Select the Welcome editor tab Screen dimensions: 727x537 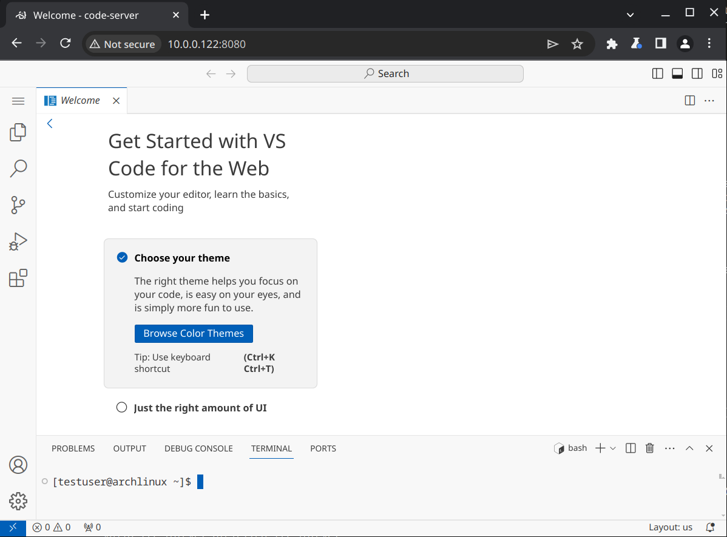coord(81,101)
